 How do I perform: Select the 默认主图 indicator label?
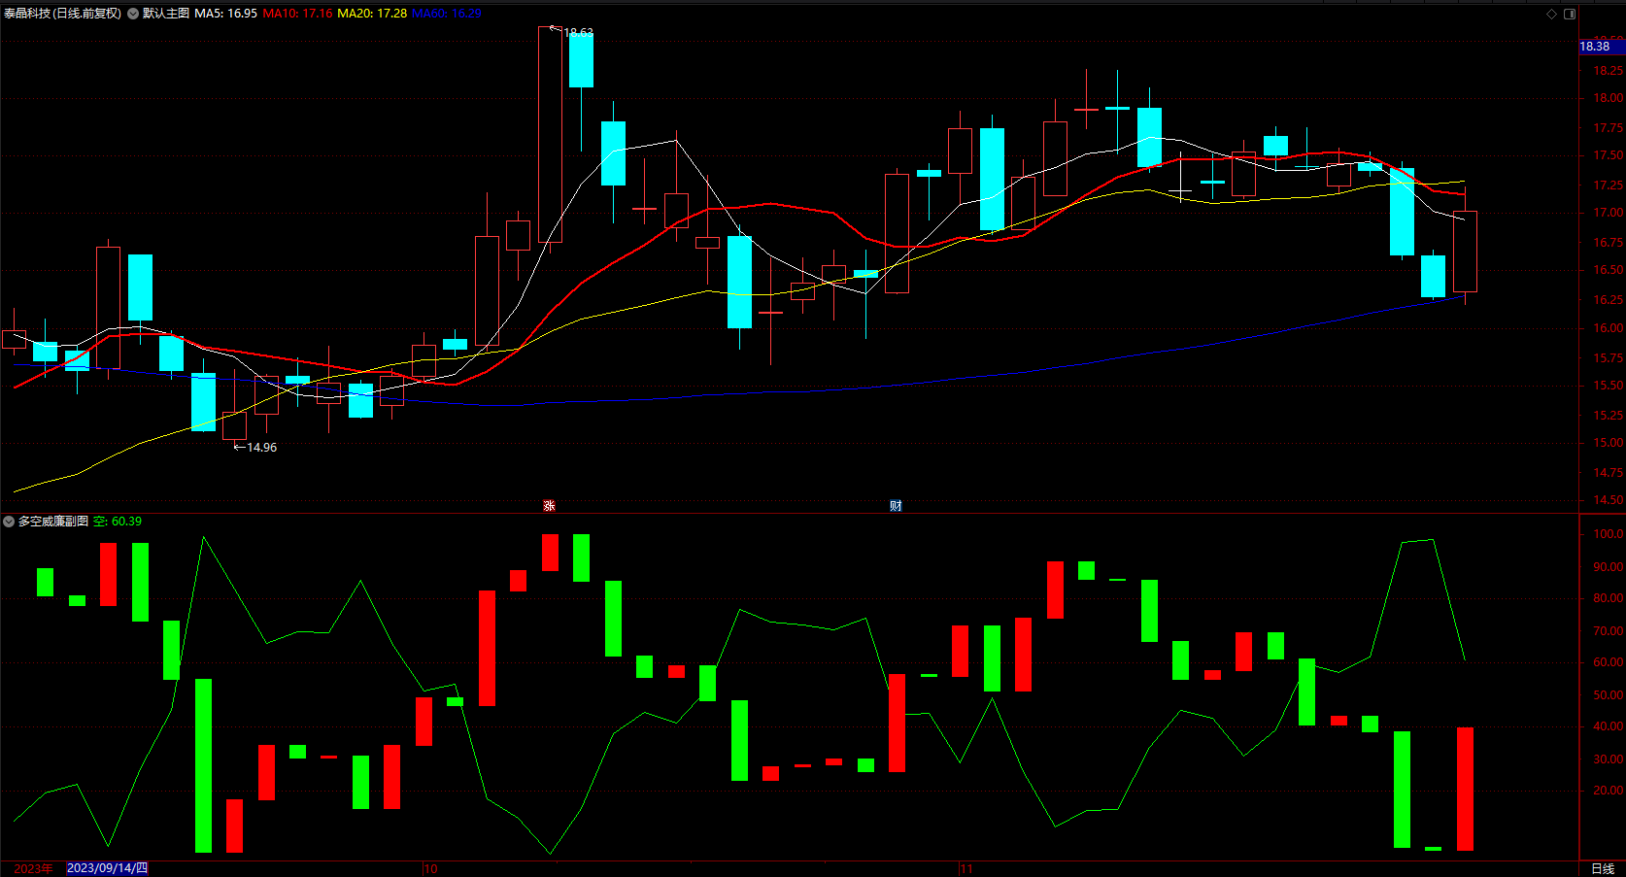166,14
